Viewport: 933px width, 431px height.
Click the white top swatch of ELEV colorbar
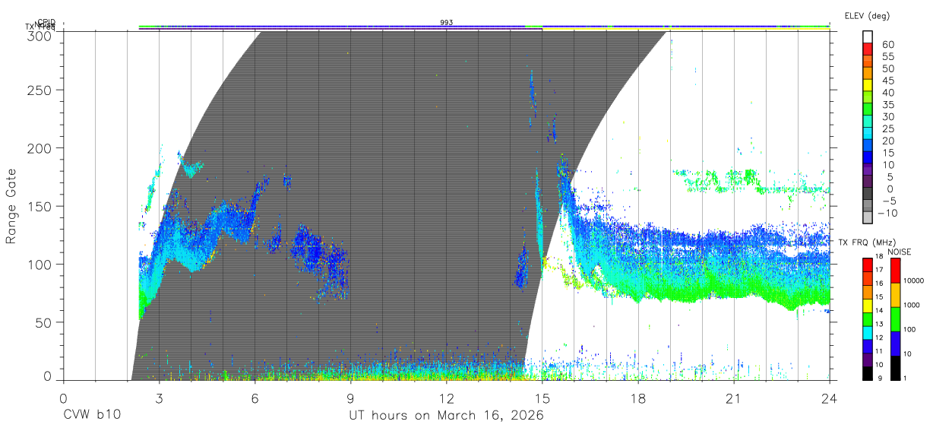[868, 37]
